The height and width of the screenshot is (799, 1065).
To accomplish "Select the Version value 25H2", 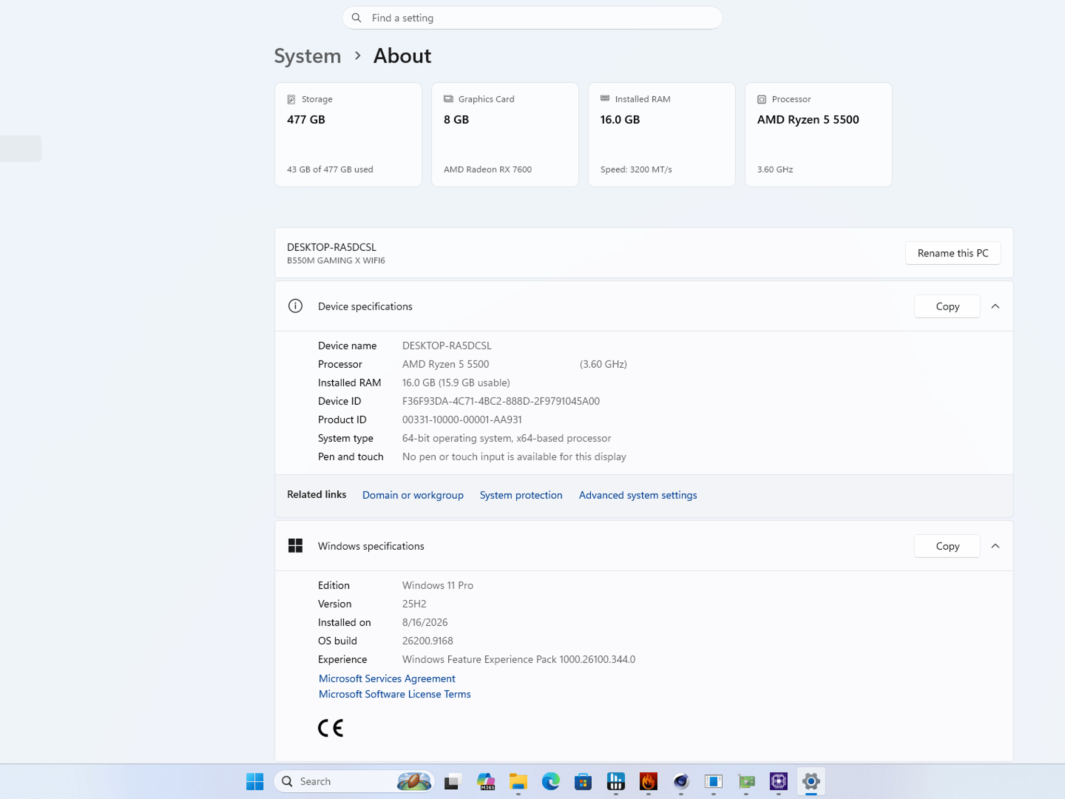I will tap(414, 604).
